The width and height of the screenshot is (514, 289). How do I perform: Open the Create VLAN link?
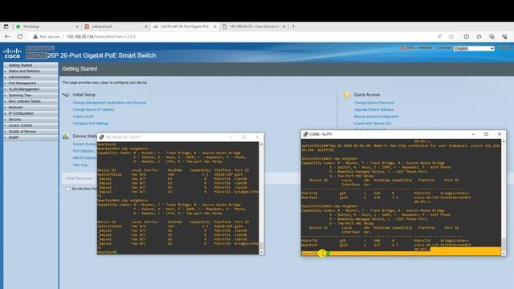pyautogui.click(x=83, y=116)
